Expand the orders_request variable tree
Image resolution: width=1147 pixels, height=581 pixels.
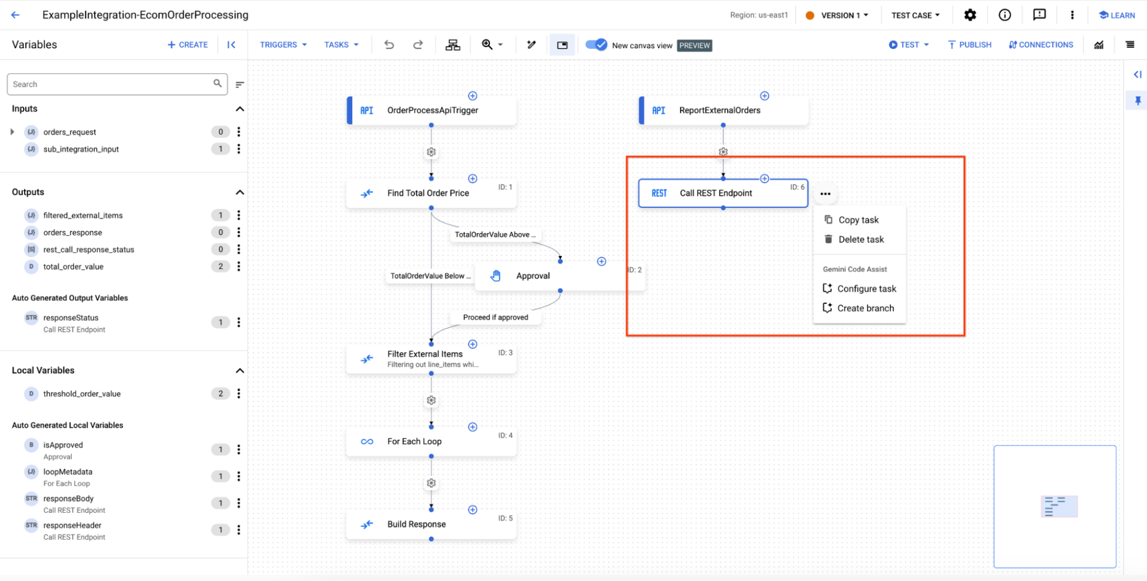click(13, 132)
